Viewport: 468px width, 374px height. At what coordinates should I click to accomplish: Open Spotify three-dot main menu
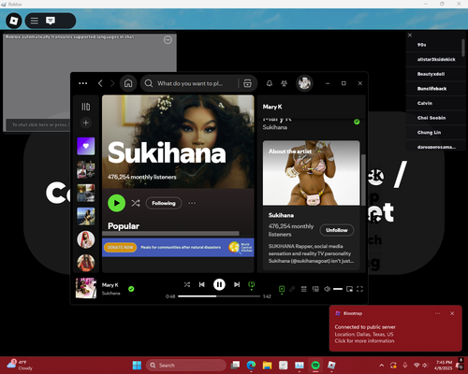click(x=83, y=83)
